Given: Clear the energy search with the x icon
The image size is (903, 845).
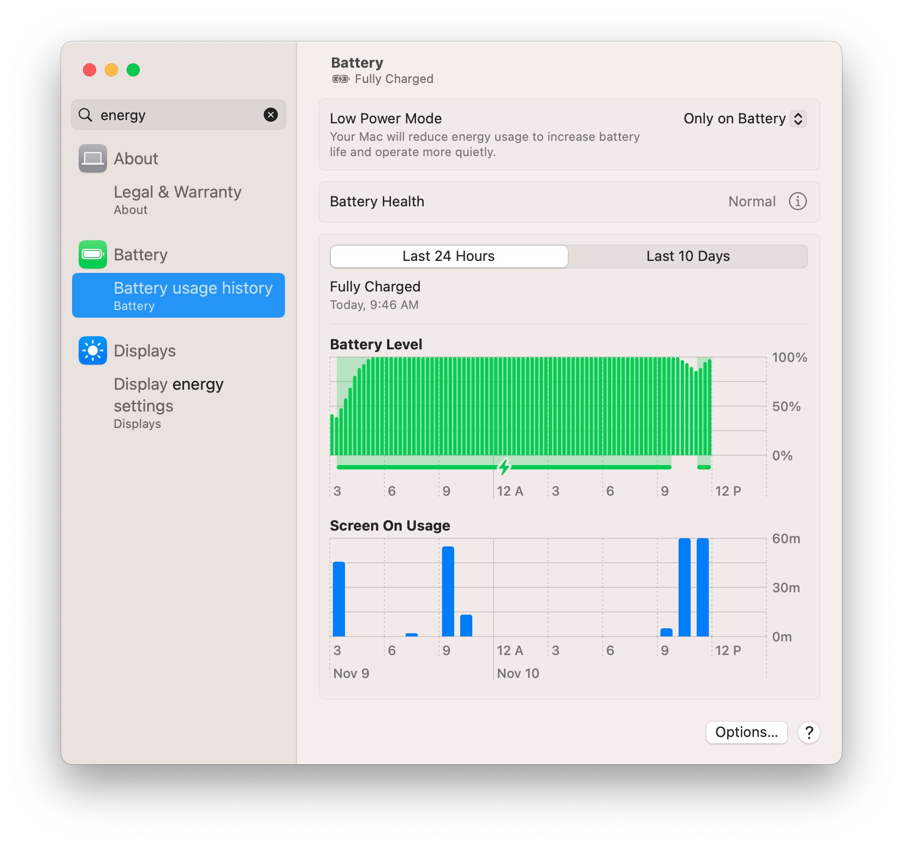Looking at the screenshot, I should pyautogui.click(x=271, y=115).
